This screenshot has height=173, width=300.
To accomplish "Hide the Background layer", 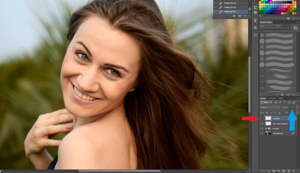I will click(262, 133).
